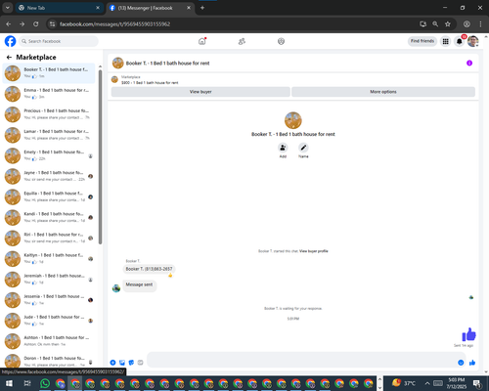Open Windows Start button
489x391 pixels.
(9, 383)
